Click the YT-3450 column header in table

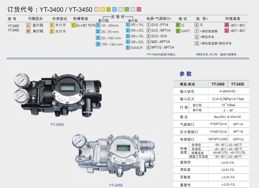[238, 84]
